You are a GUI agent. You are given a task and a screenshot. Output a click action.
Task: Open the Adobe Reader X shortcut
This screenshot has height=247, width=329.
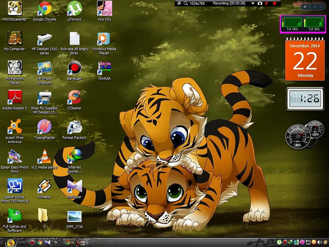click(x=14, y=100)
